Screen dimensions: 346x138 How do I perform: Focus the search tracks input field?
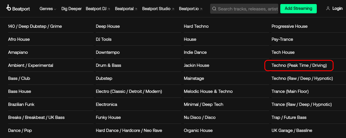click(248, 9)
